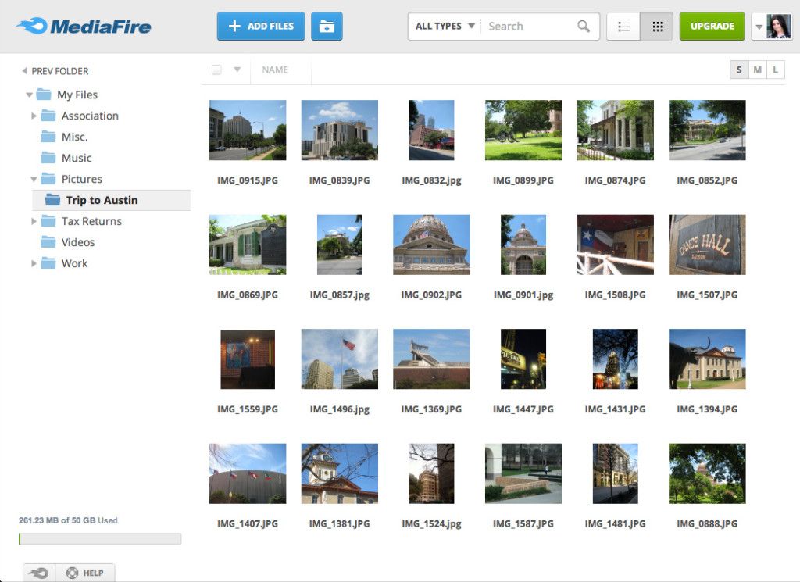800x582 pixels.
Task: Tick the select-all checkbox
Action: coord(216,70)
